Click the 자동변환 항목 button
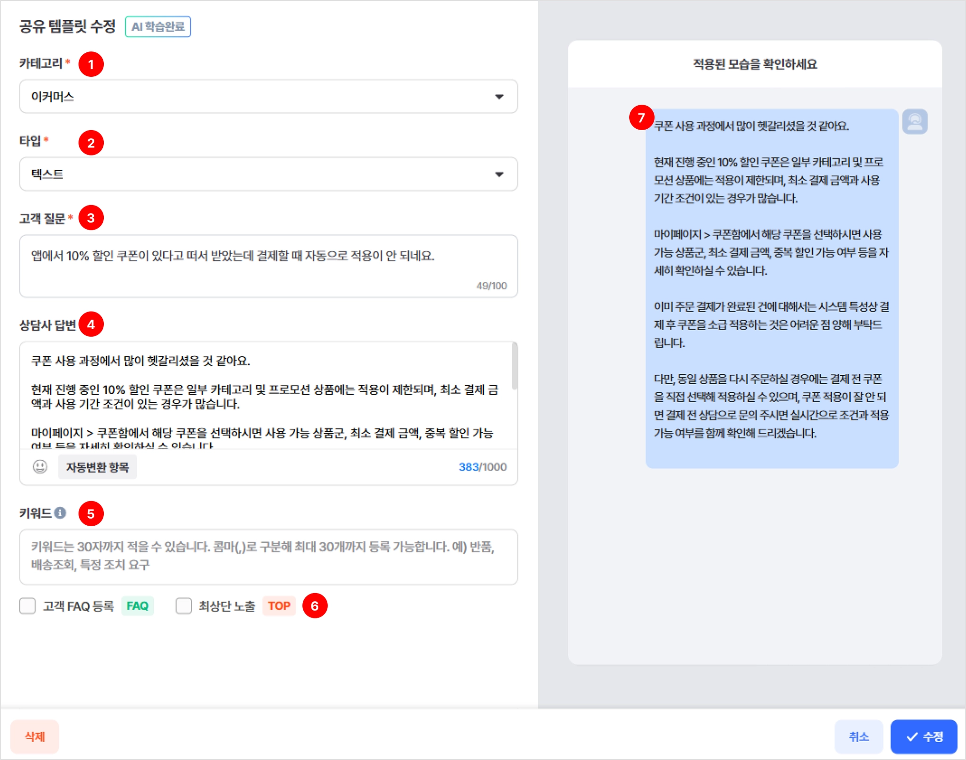Viewport: 966px width, 760px height. (97, 467)
